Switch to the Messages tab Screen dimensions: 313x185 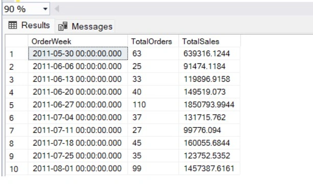(x=85, y=27)
